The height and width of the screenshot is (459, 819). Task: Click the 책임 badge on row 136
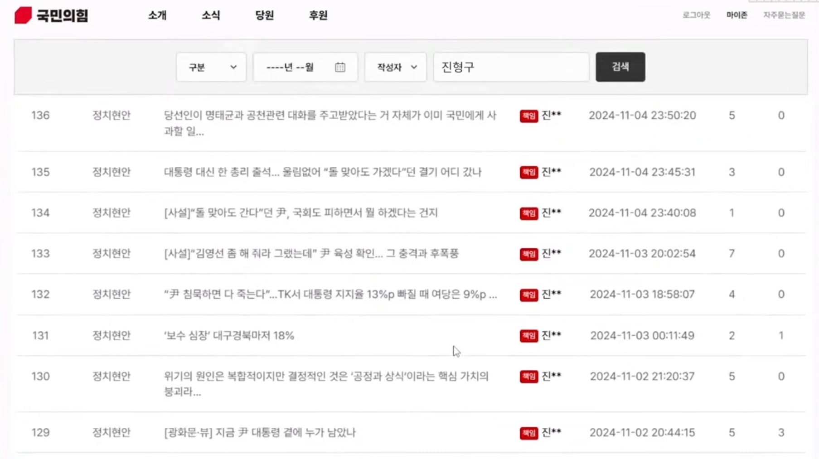click(x=528, y=116)
